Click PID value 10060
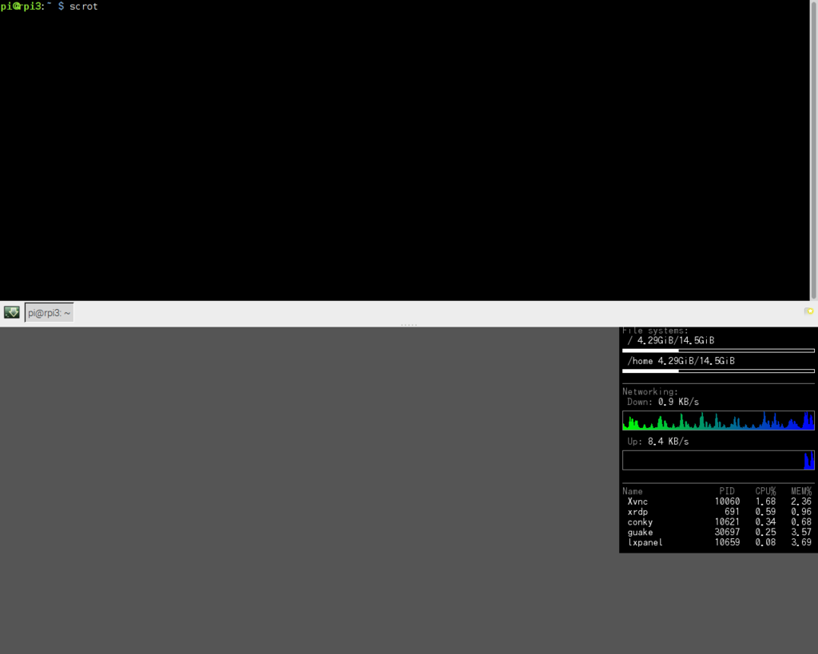This screenshot has width=818, height=654. 727,501
